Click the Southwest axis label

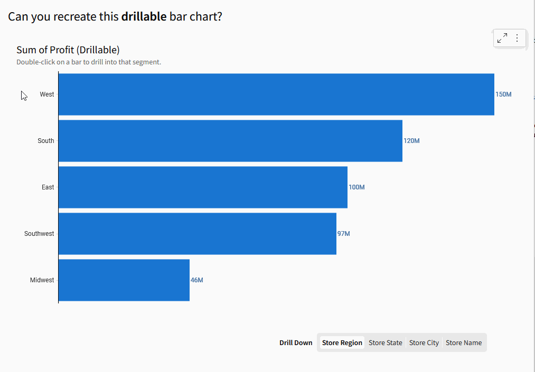(39, 234)
